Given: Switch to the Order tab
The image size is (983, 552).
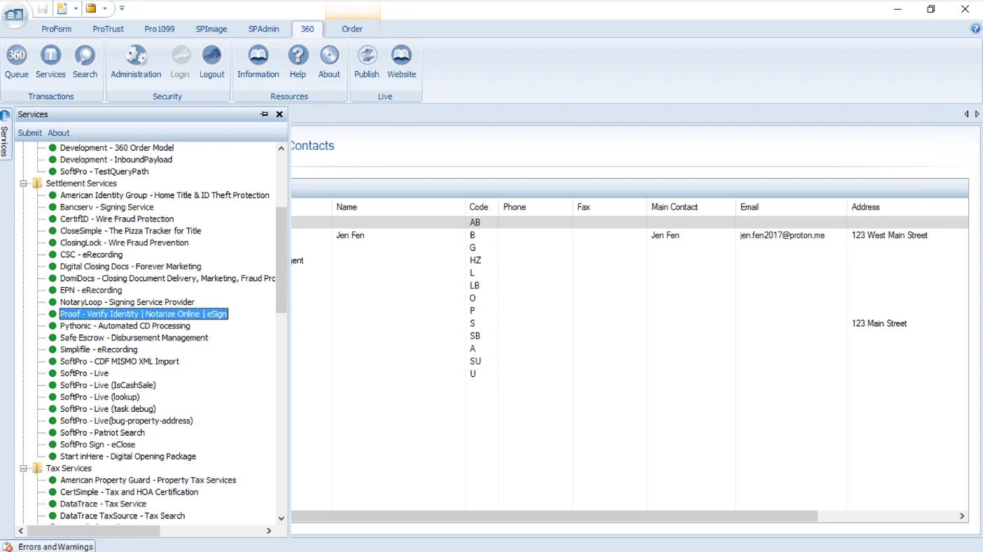Looking at the screenshot, I should (352, 29).
